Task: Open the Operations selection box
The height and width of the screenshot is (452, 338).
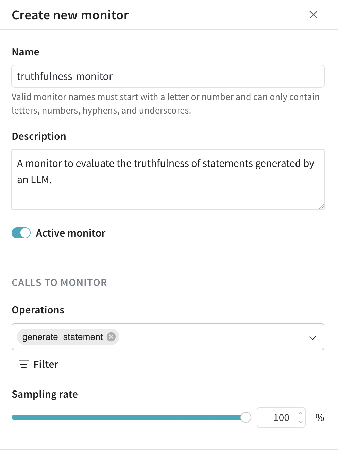Action: pos(168,337)
